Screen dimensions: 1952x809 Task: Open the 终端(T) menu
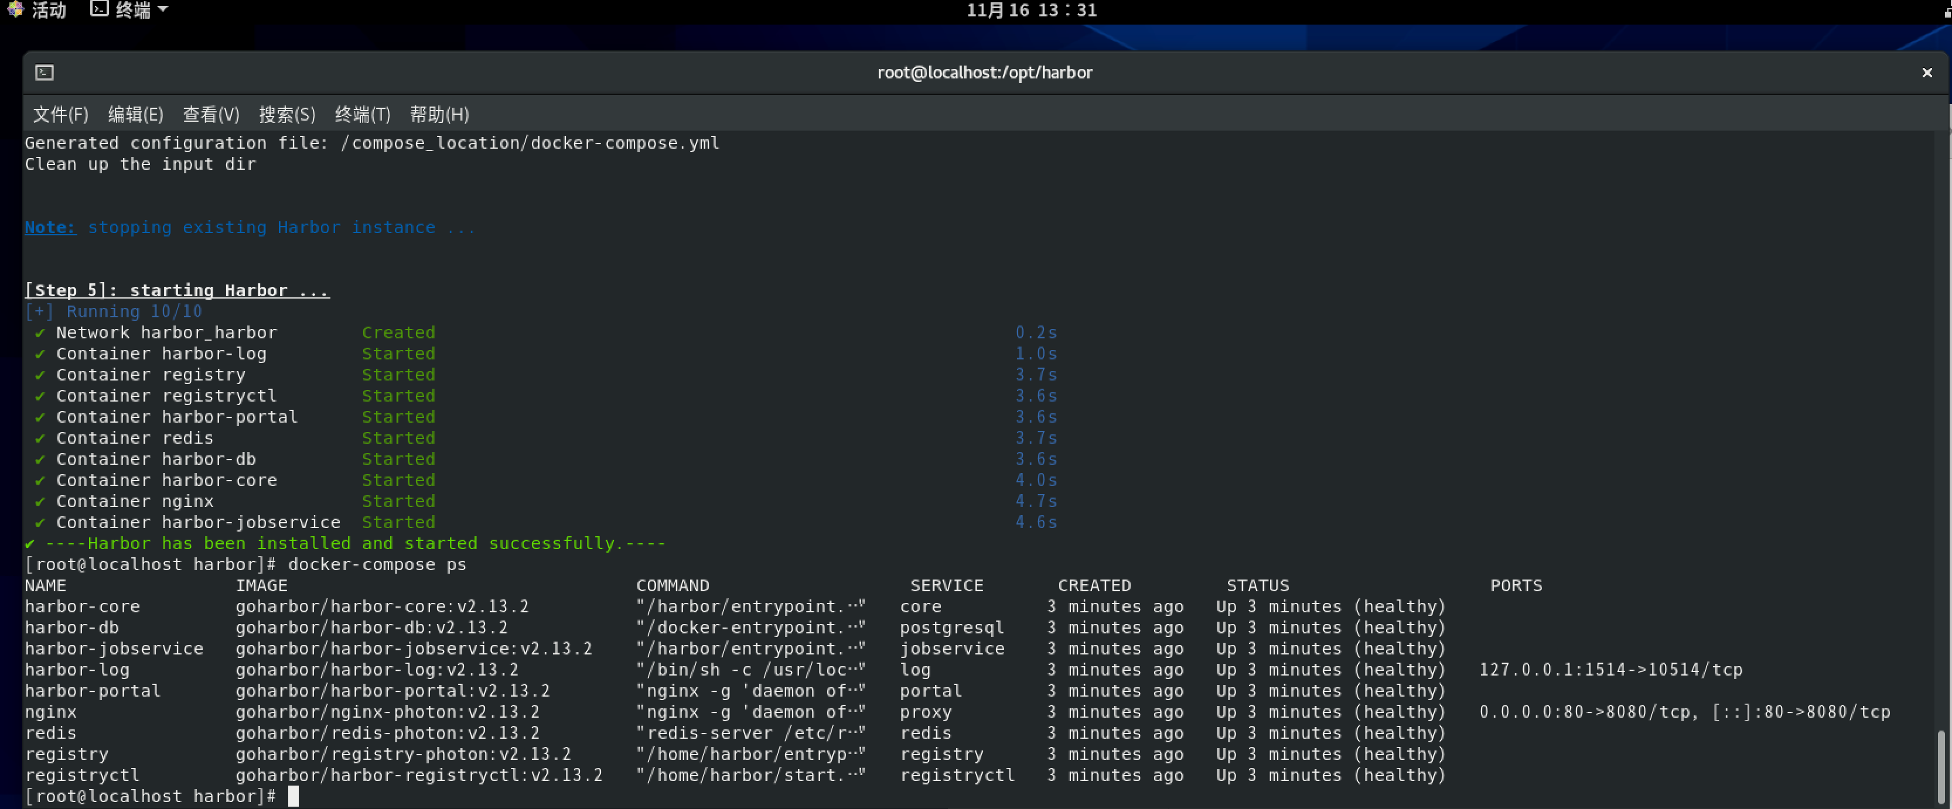(x=362, y=114)
